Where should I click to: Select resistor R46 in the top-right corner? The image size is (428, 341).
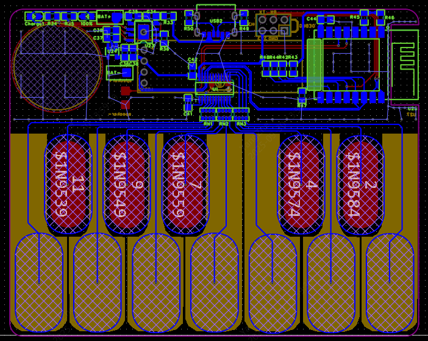(x=380, y=16)
